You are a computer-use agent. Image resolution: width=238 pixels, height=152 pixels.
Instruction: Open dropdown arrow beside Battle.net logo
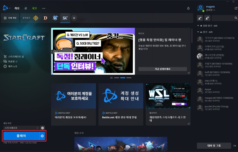(x=10, y=8)
